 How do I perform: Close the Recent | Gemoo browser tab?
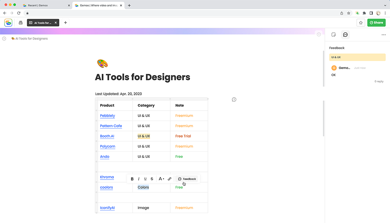click(x=69, y=5)
